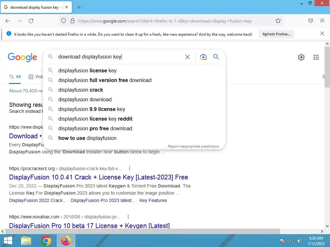
Task: Open the volume speaker tray icon
Action: (299, 241)
